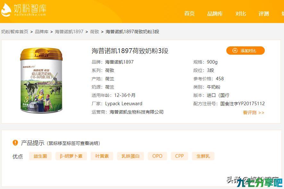Viewport: 284px width, 189px height.
Task: Follow the 品牌库 breadcrumb link
Action: (x=42, y=32)
